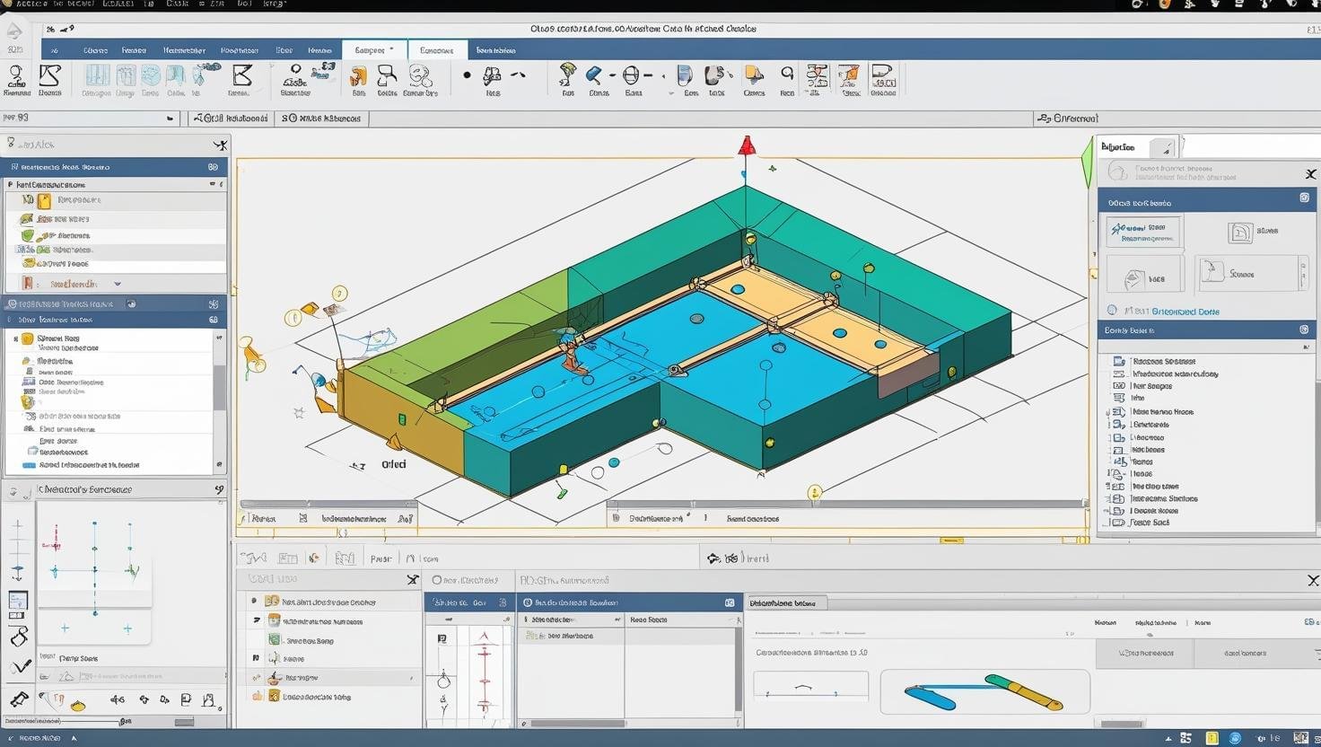Close the bottom list panel with its X

(413, 580)
